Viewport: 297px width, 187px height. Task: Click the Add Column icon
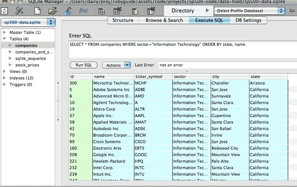(x=135, y=11)
